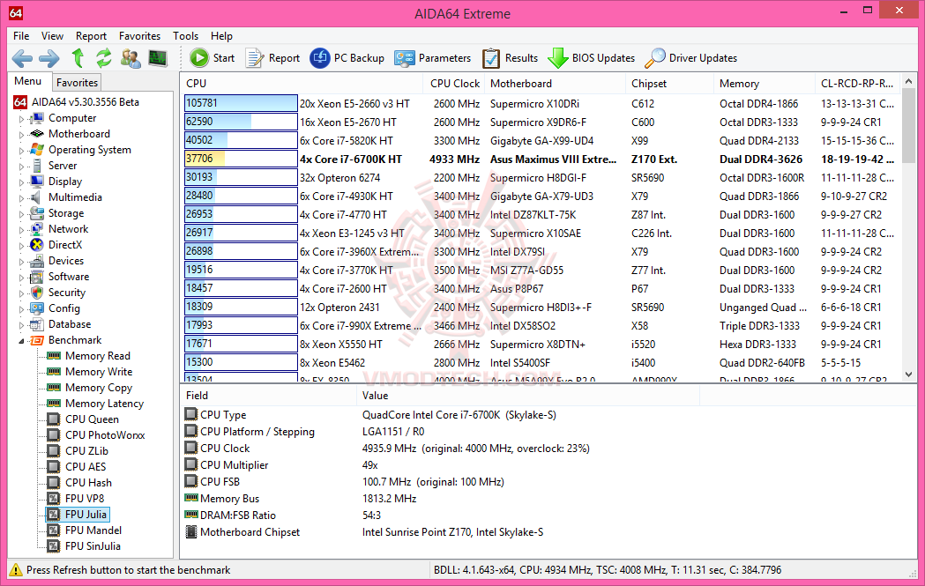Expand the Operating System node
925x586 pixels.
[22, 151]
